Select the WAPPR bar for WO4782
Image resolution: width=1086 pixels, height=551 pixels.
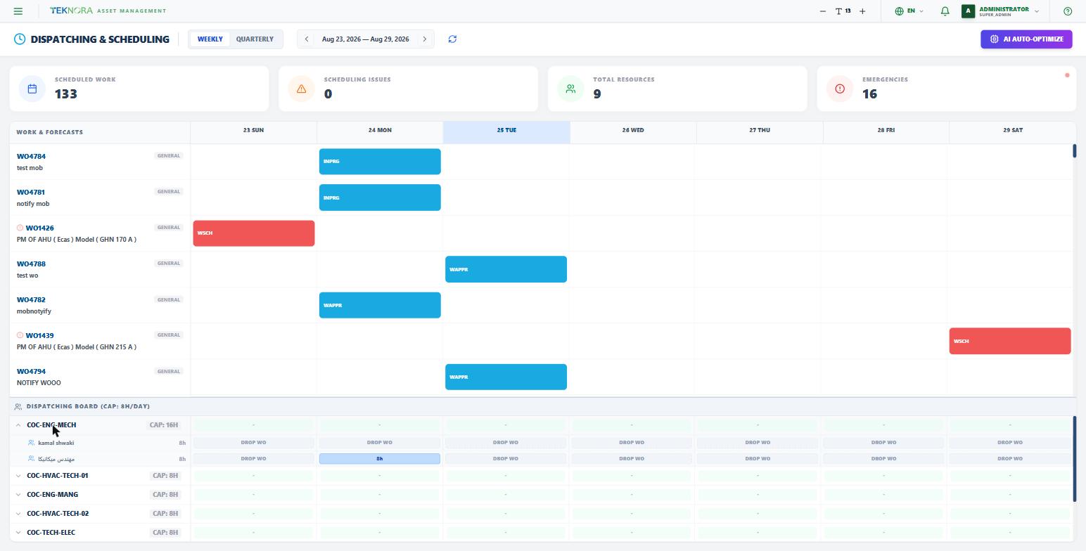pyautogui.click(x=380, y=305)
